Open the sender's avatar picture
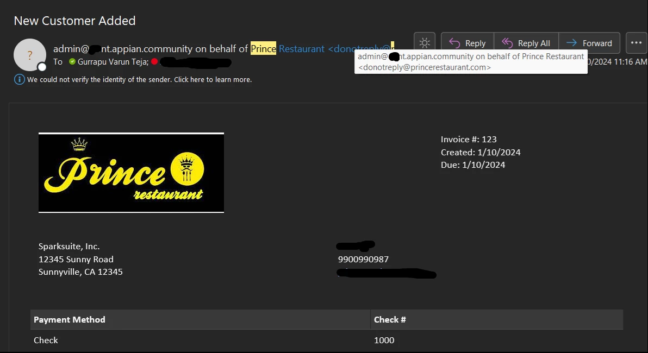 coord(30,55)
